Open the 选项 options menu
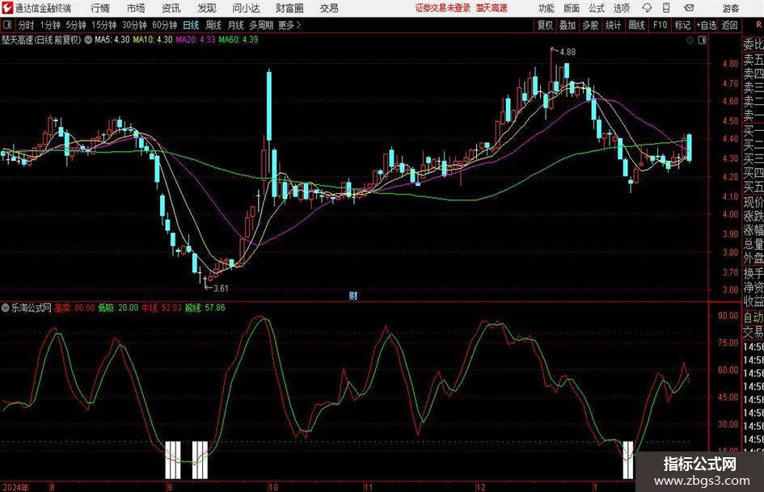 tap(621, 8)
